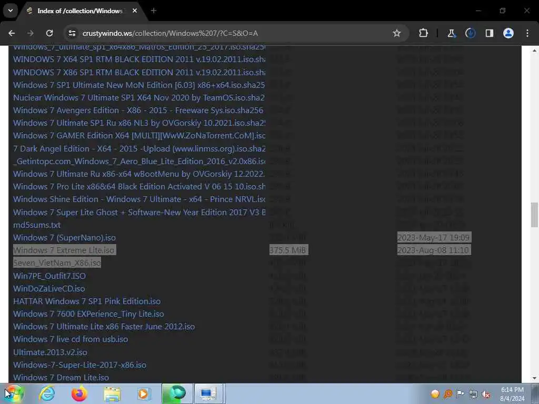This screenshot has height=404, width=539.
Task: Open Getintopc Windows 7 Aero Blue Lite link
Action: pos(139,161)
